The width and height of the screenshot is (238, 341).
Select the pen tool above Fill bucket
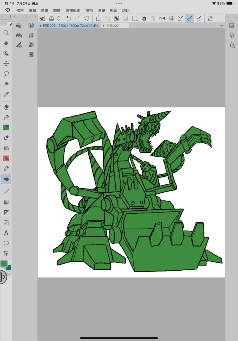tap(6, 169)
